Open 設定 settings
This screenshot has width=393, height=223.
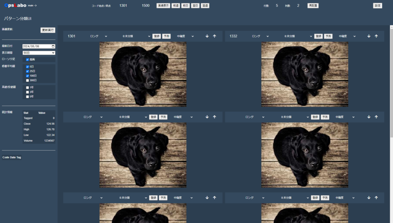point(378,5)
